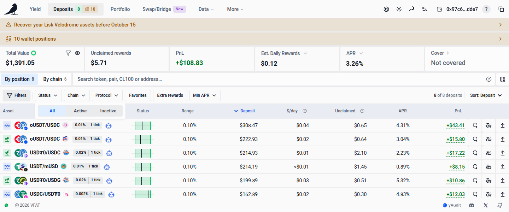Screen dimensions: 509x212
Task: Open the More menu in the header
Action: point(235,9)
